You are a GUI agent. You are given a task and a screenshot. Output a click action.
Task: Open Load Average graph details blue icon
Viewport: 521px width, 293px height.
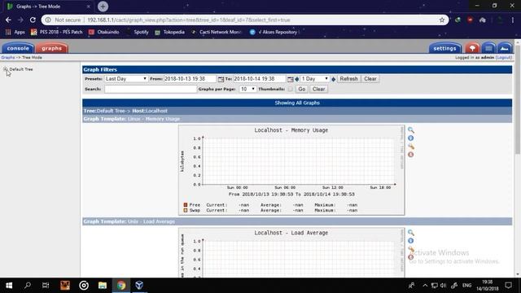pos(411,241)
